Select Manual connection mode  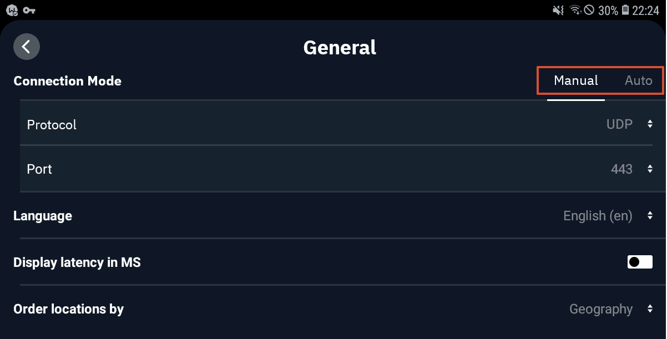click(x=576, y=80)
